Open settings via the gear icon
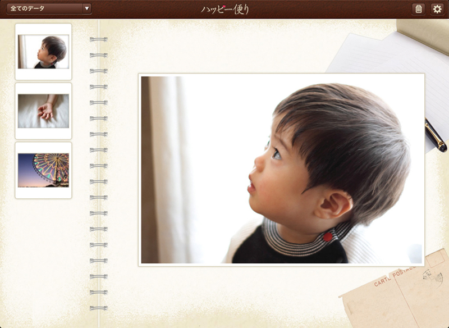This screenshot has width=449, height=328. 437,9
